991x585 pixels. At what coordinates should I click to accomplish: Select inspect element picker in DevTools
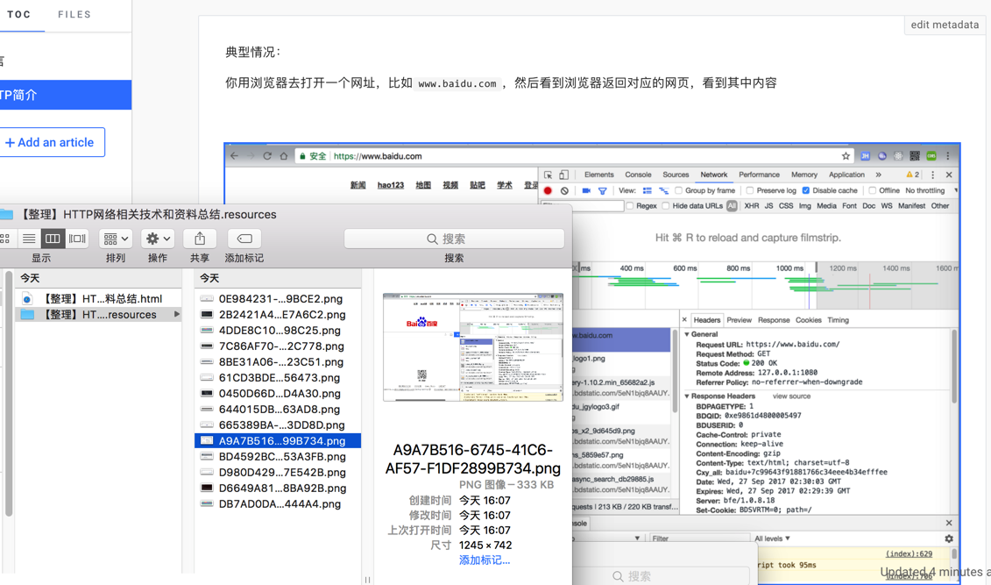pos(548,175)
